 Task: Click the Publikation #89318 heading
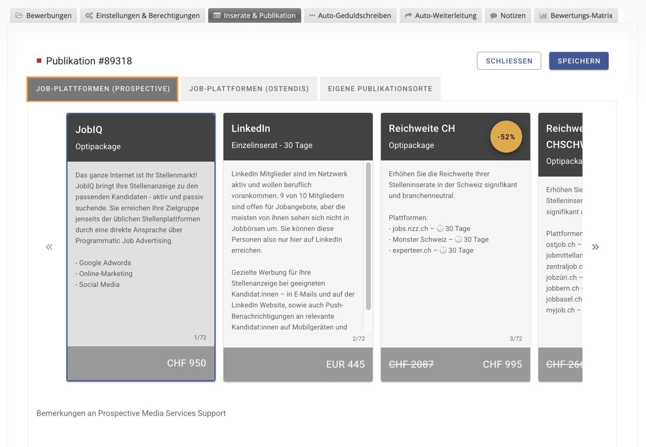click(x=89, y=61)
